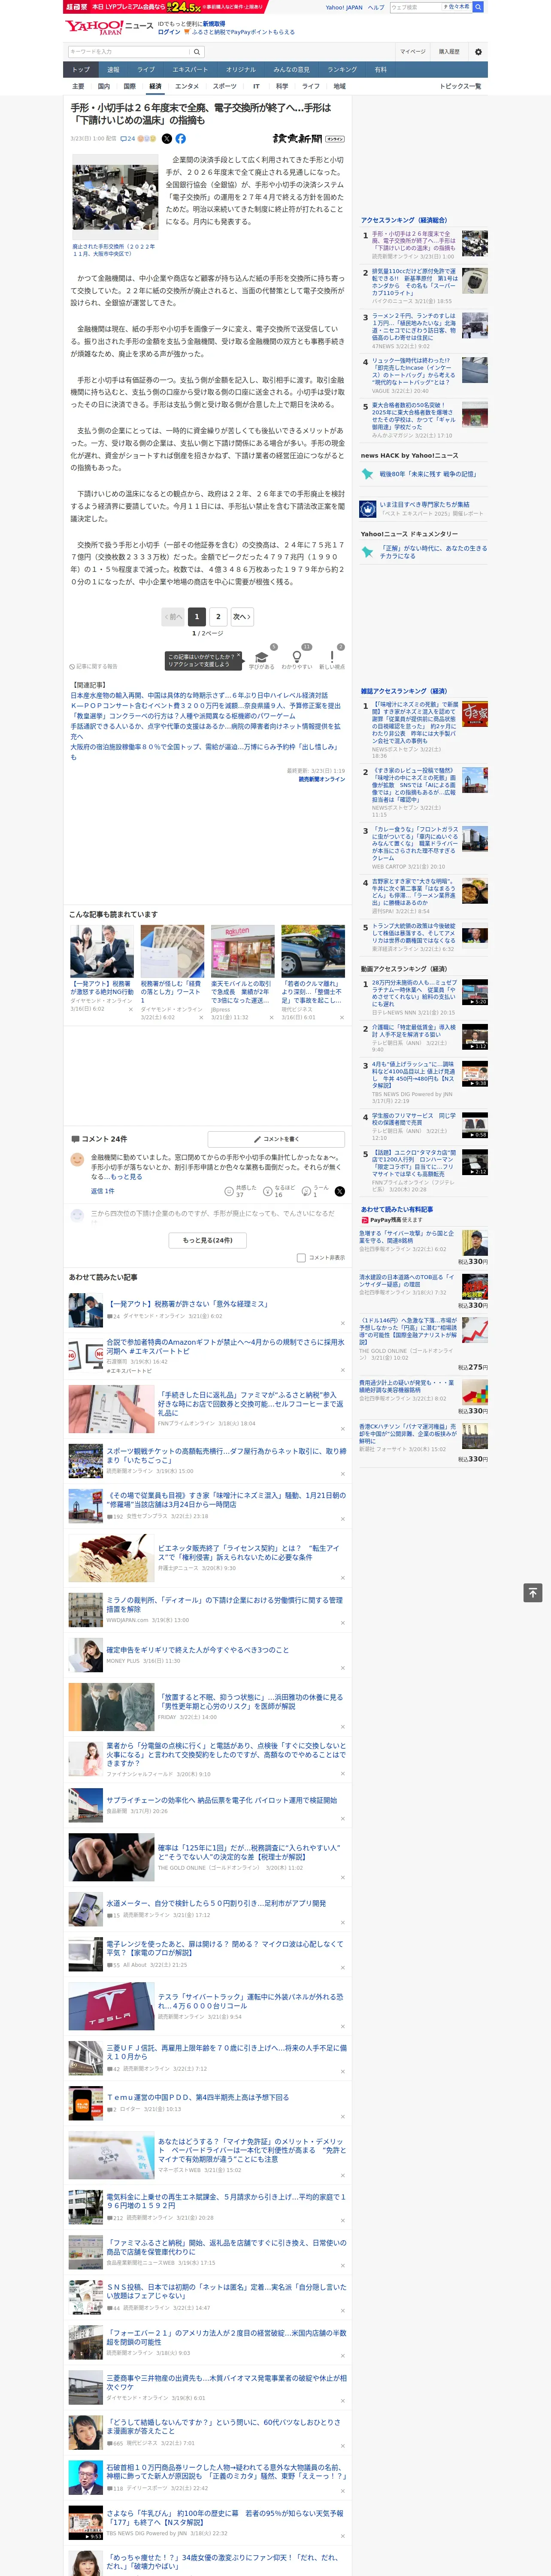Go to page 2 of article
This screenshot has width=551, height=2576.
pos(218,617)
